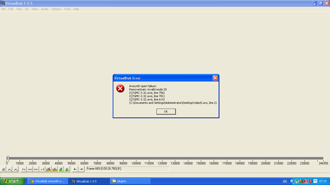Minimize the VirtualDub main window

tap(315, 3)
